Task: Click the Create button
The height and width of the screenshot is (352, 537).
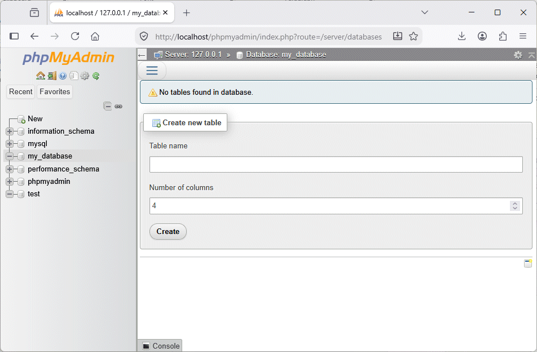Action: click(168, 231)
